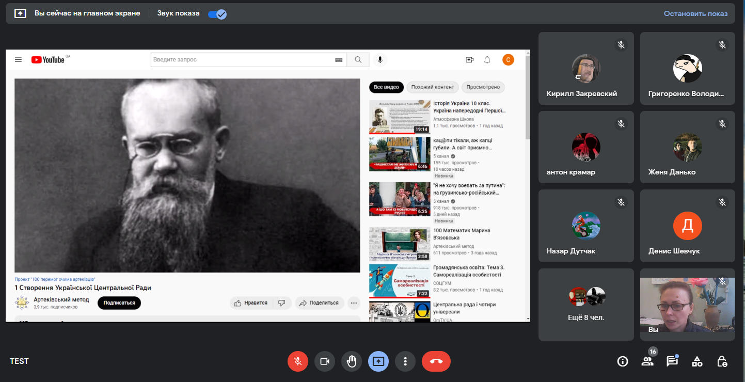Select Женя Данько participant tile
Viewport: 745px width, 382px height.
coord(688,147)
